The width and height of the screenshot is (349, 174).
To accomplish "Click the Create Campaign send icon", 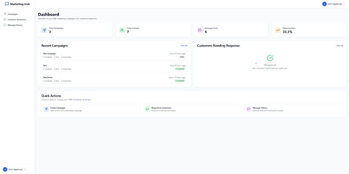I will tap(46, 109).
